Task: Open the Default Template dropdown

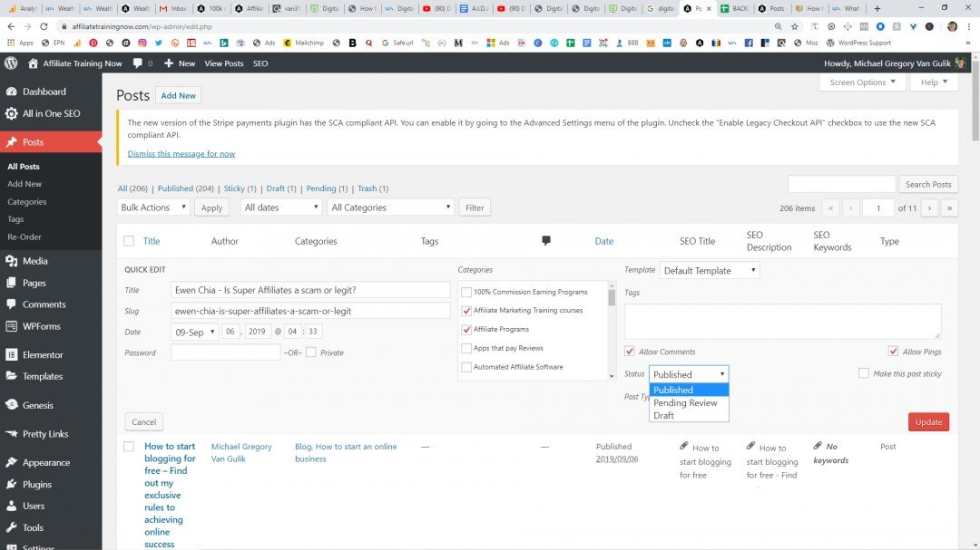Action: pos(710,270)
